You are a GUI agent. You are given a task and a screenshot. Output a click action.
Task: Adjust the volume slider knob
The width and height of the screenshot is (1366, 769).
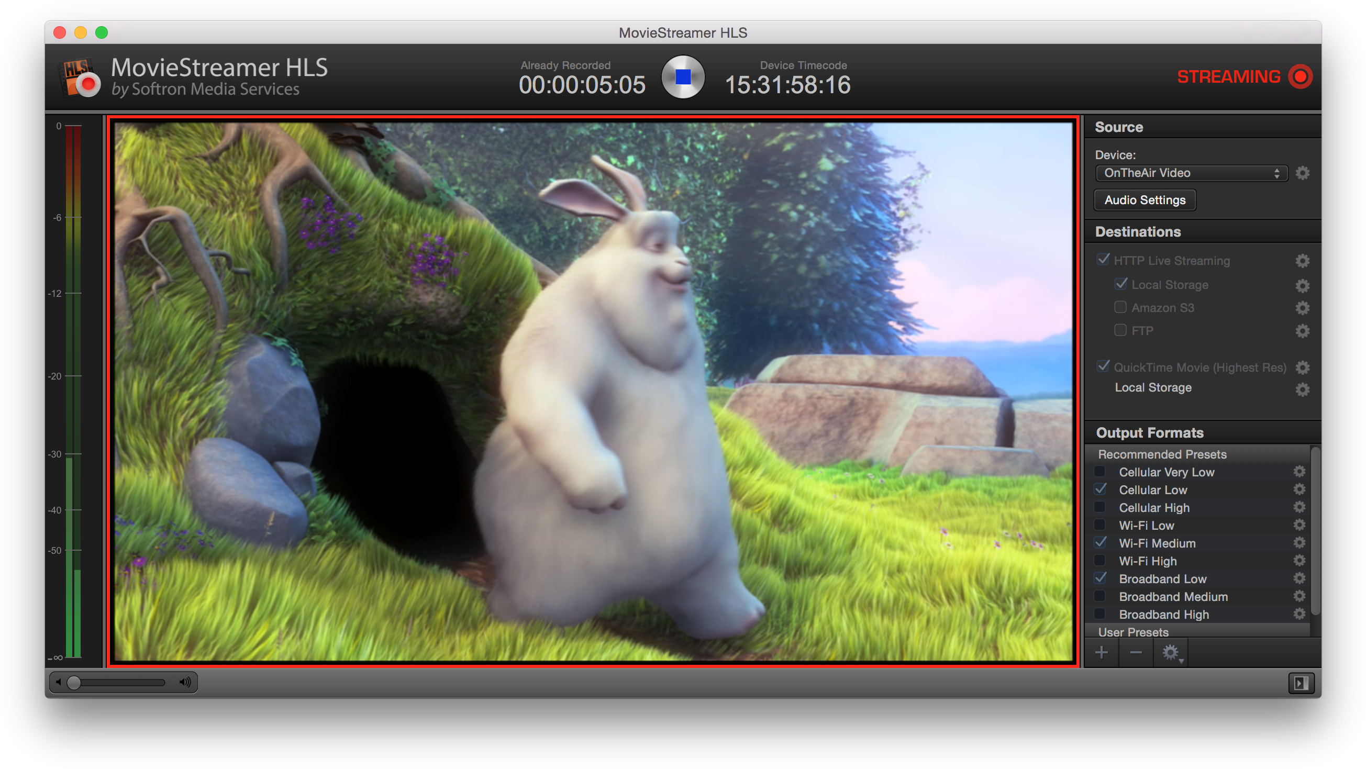coord(74,683)
